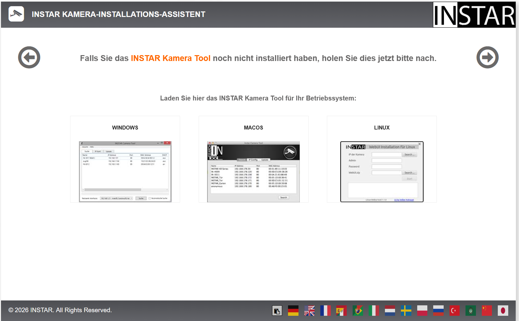519x321 pixels.
Task: Switch language to Turkish via flag
Action: click(454, 311)
